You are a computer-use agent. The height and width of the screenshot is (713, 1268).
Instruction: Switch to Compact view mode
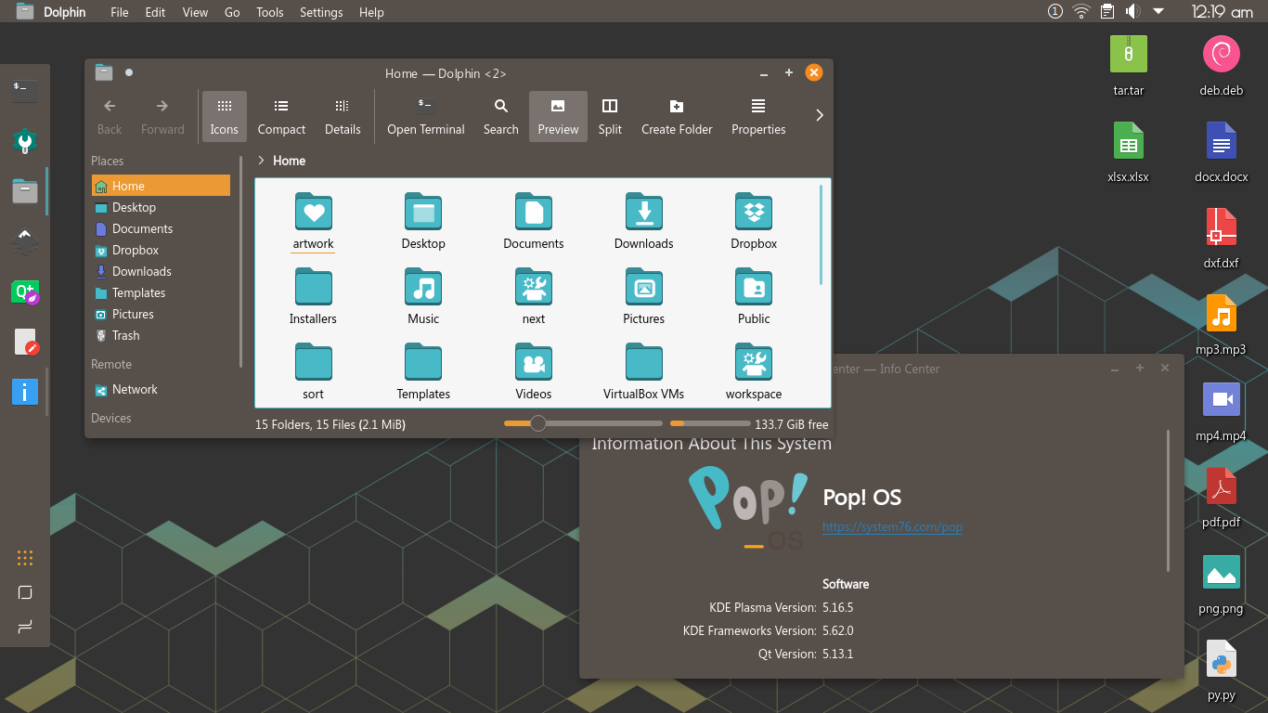point(281,116)
